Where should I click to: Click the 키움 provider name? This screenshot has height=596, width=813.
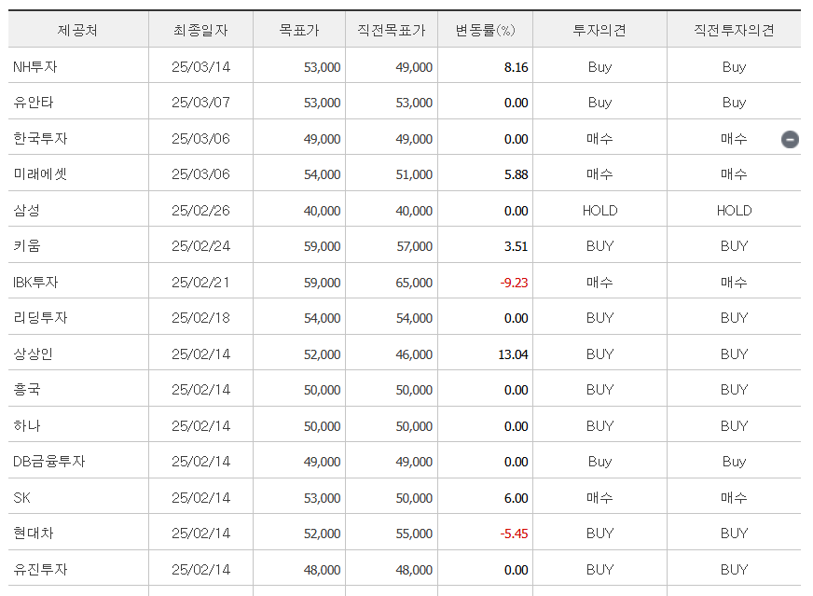pyautogui.click(x=26, y=246)
